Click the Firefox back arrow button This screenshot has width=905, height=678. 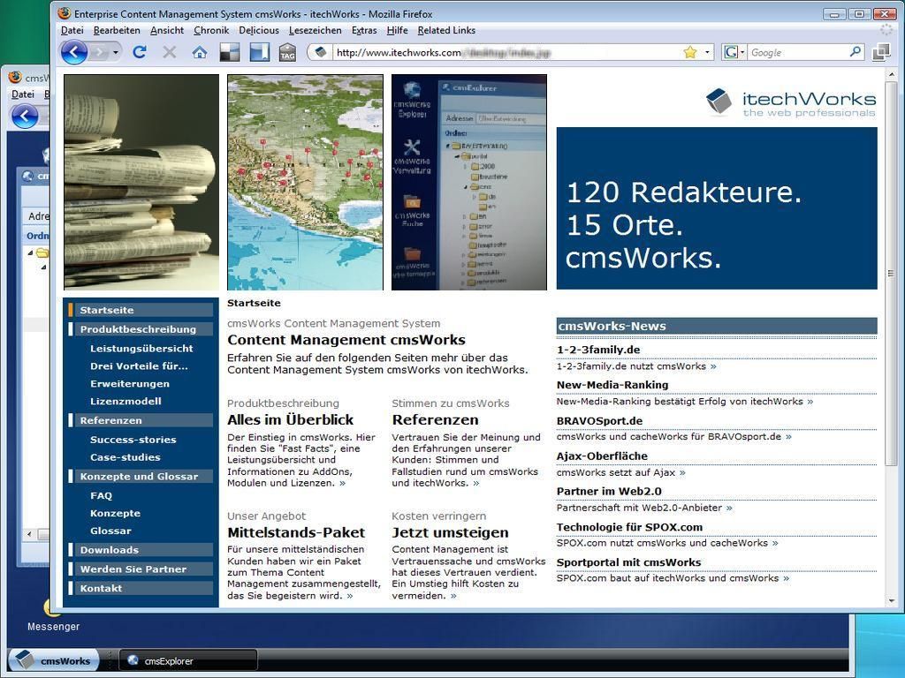click(74, 52)
